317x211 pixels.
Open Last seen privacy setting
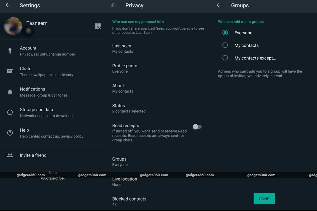click(x=122, y=48)
